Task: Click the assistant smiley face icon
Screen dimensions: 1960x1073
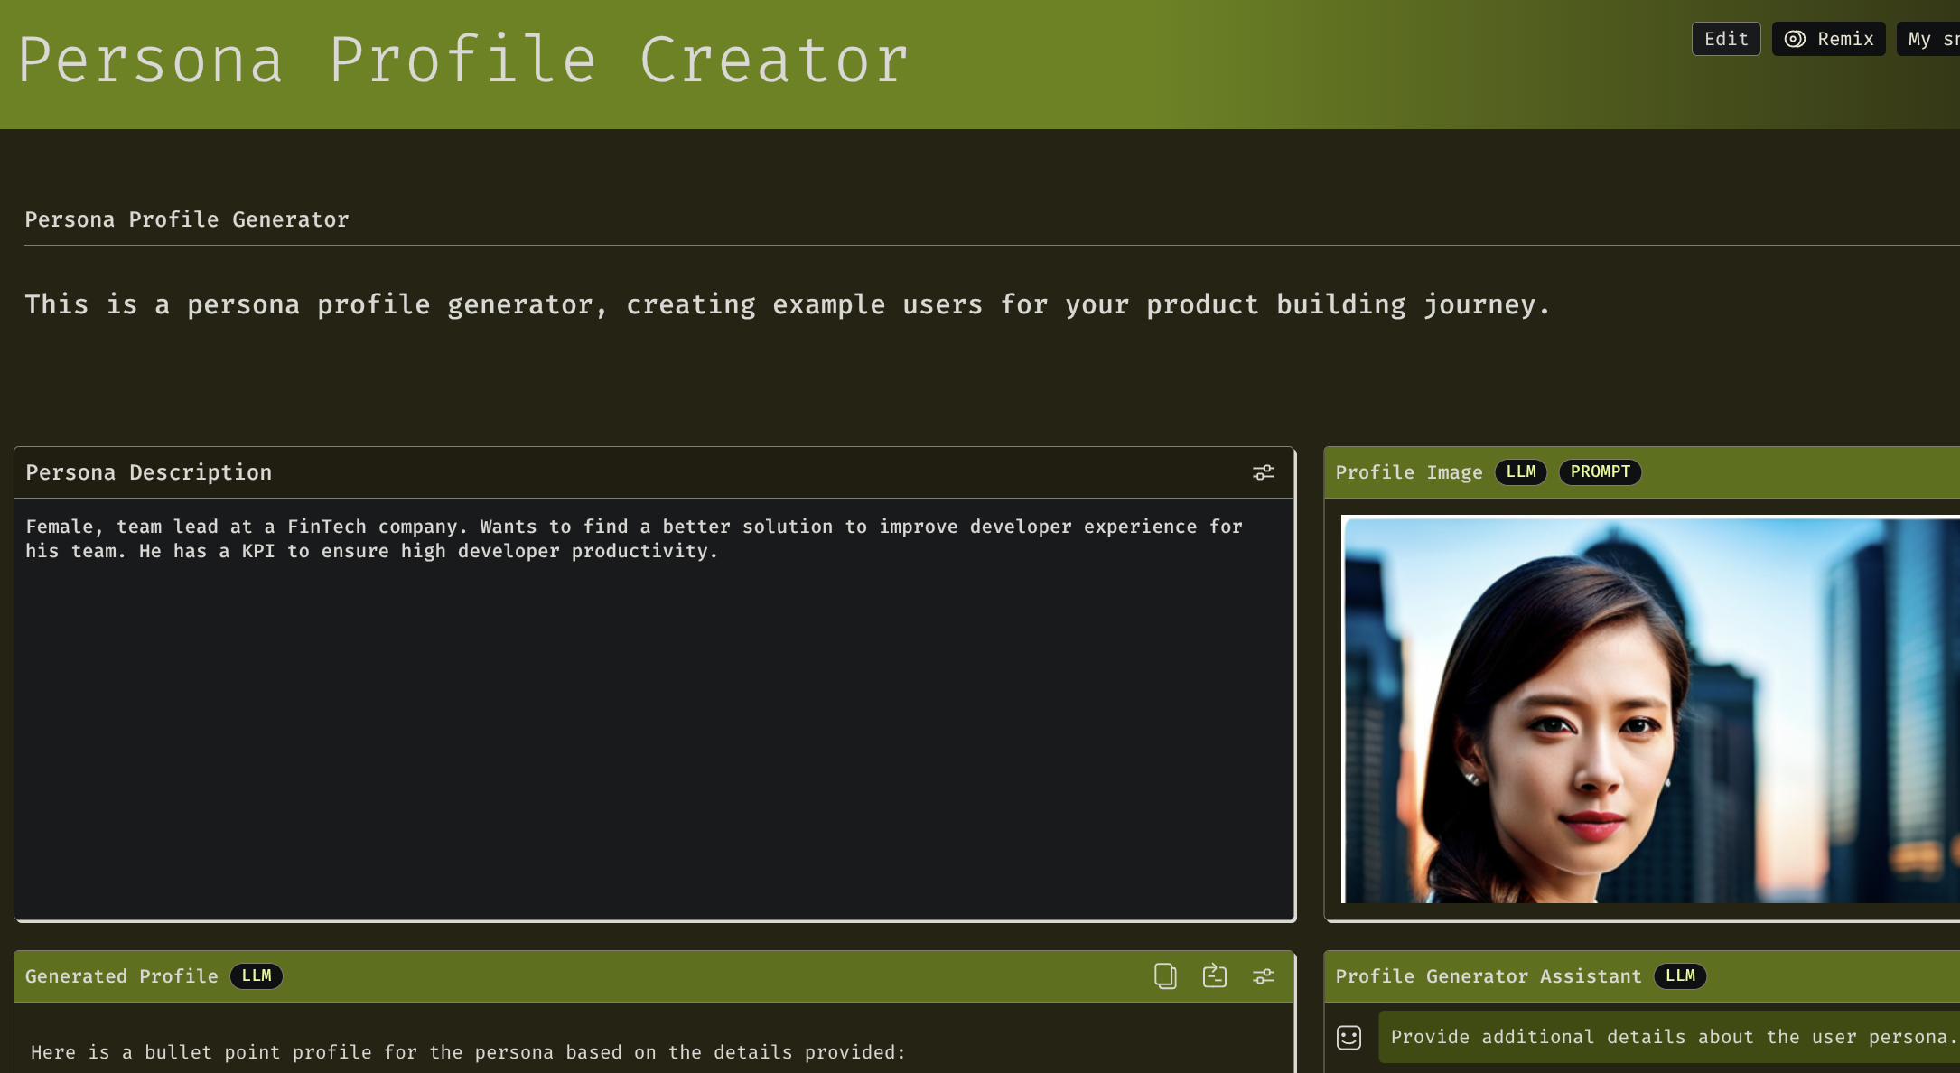Action: pos(1349,1037)
